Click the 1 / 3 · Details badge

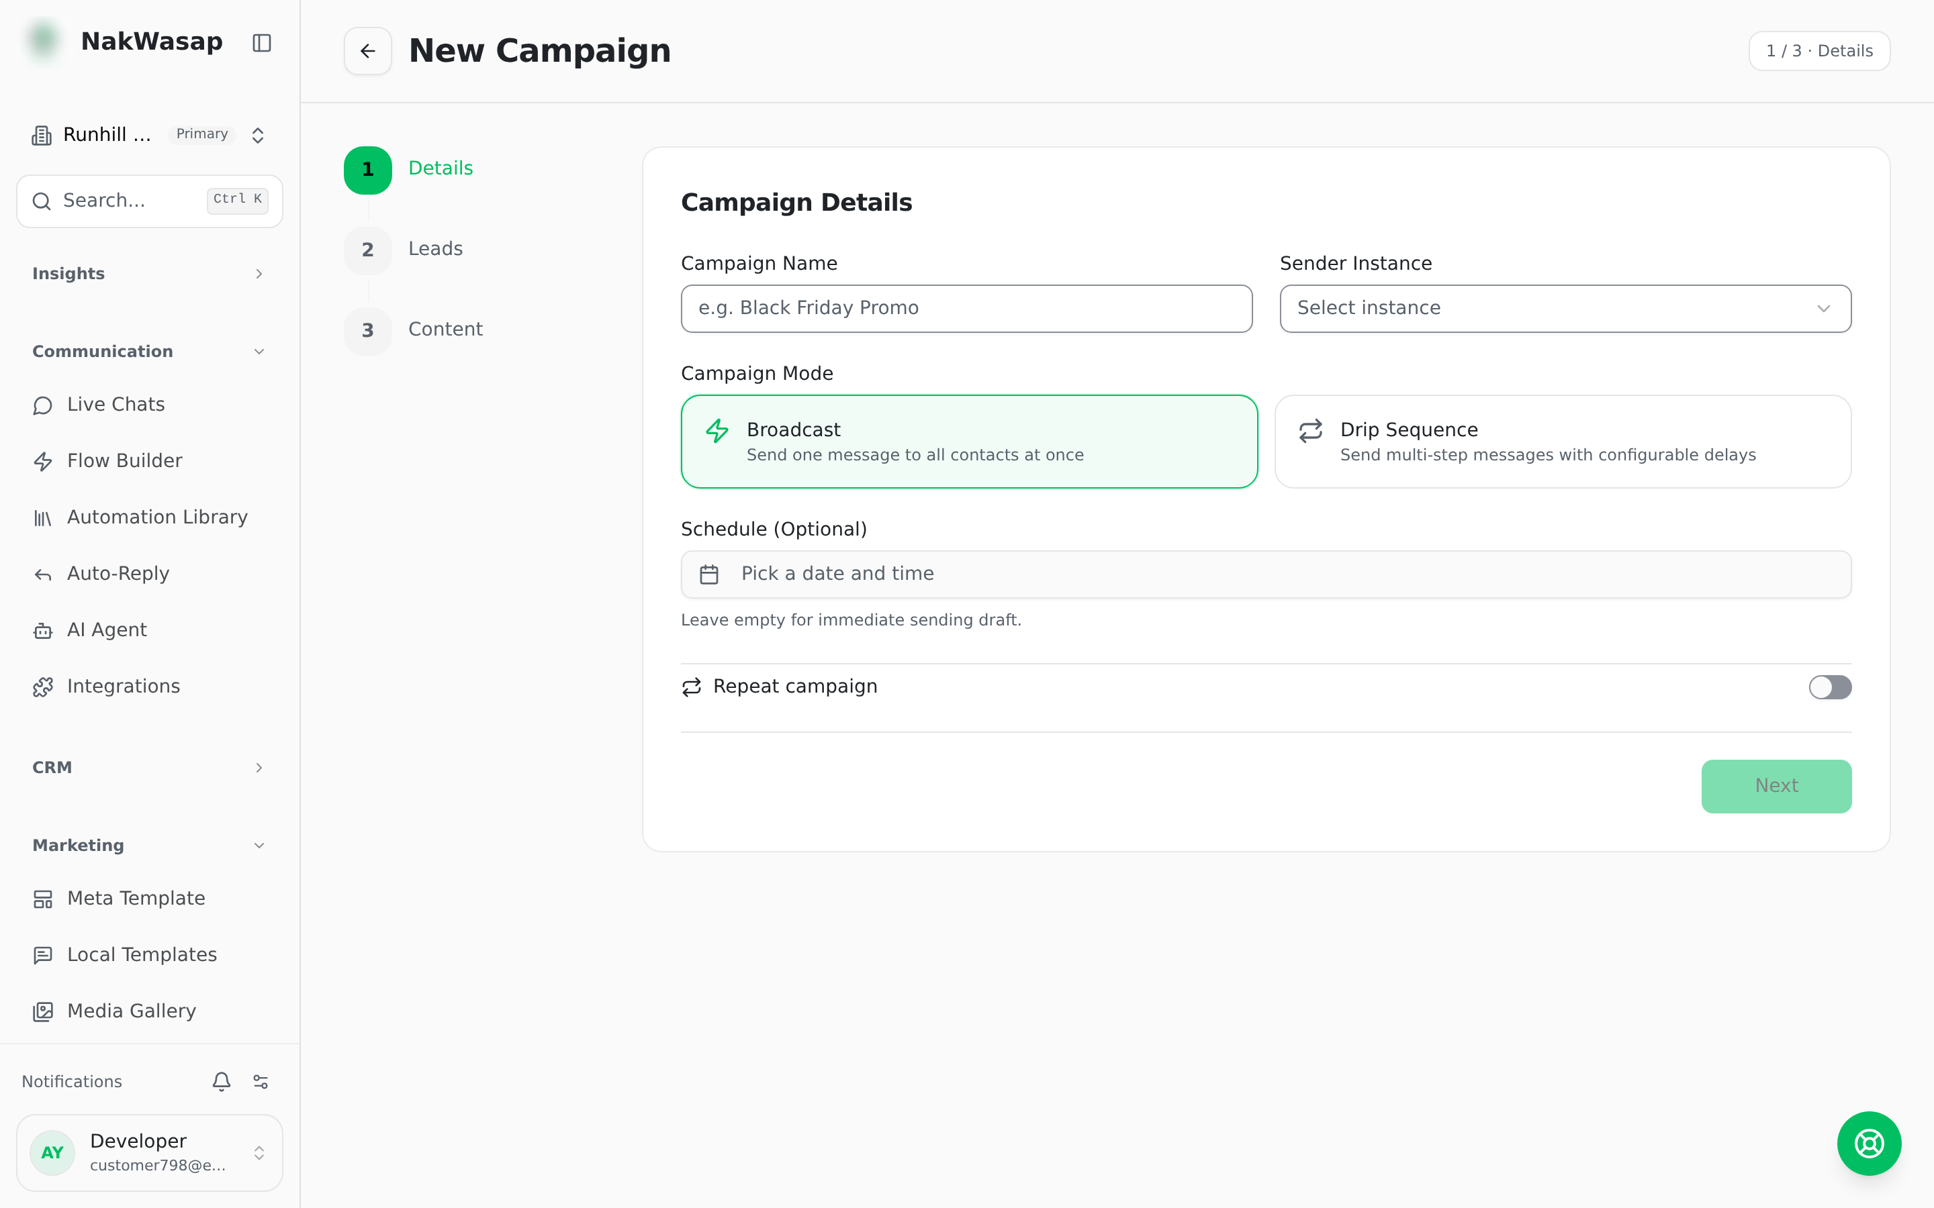coord(1819,51)
